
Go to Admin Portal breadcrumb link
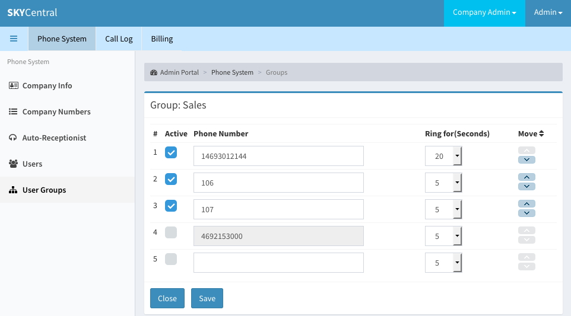pos(179,72)
